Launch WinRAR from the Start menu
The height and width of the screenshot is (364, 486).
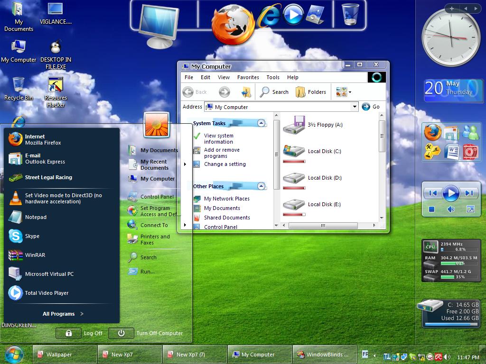[x=16, y=255]
